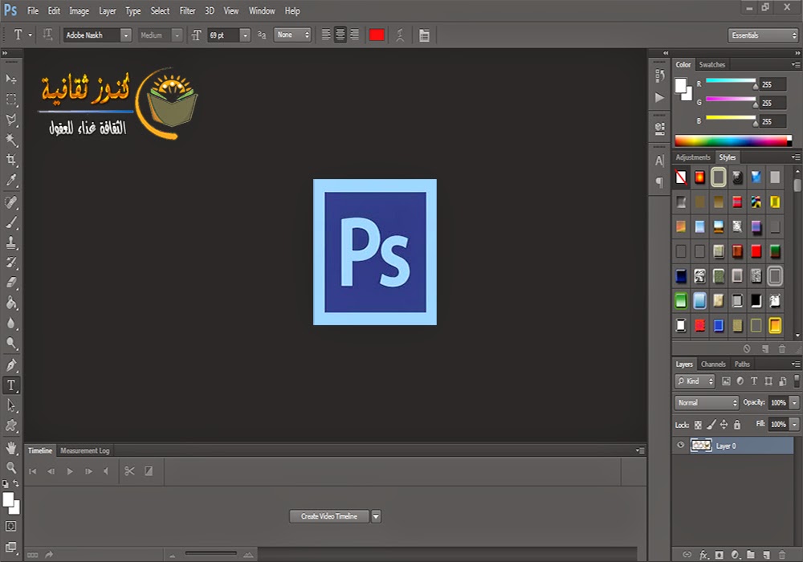
Task: Select the Paint Bucket tool
Action: click(x=11, y=303)
